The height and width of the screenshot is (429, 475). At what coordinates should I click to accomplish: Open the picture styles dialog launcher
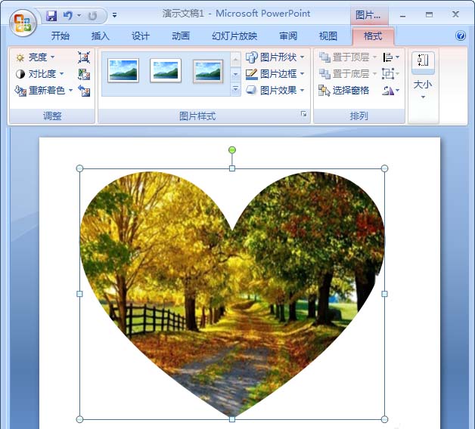pos(303,114)
